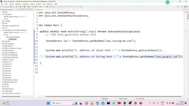Click the New toolbar icon
The height and width of the screenshot is (106, 189).
click(2, 7)
